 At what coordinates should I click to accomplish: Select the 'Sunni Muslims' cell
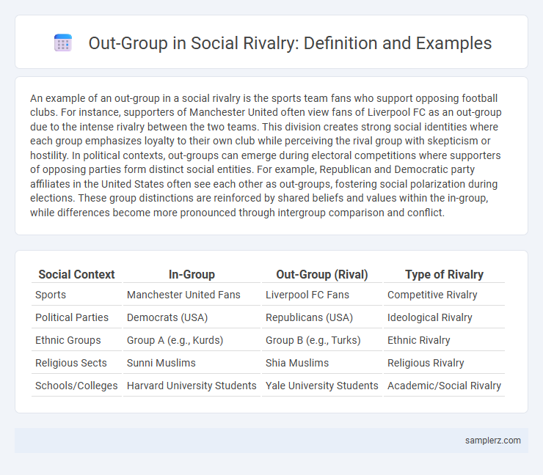(x=192, y=363)
